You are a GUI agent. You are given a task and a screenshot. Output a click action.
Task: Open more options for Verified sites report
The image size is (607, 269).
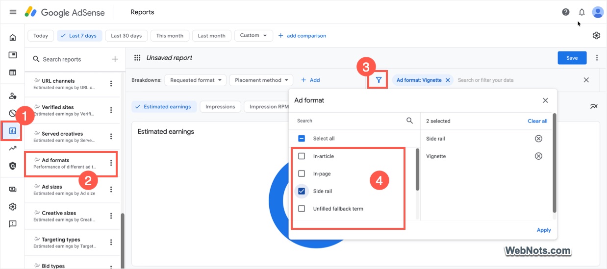click(111, 110)
